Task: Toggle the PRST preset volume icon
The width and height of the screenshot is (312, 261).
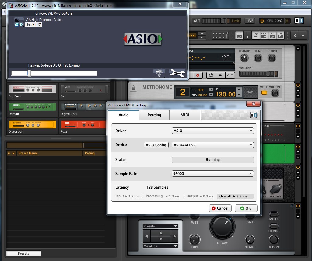Action: [x=264, y=35]
